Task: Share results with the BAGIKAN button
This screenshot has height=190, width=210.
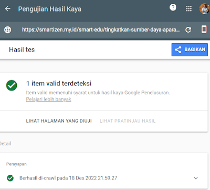Action: (x=190, y=49)
